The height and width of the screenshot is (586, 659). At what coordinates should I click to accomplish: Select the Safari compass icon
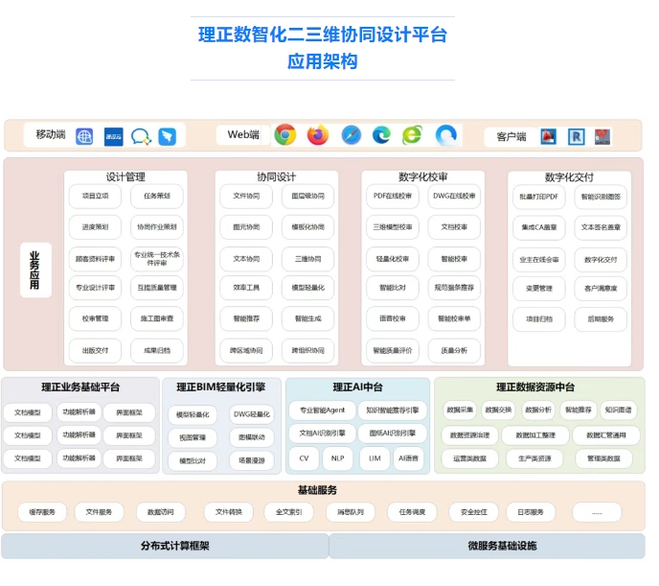click(351, 135)
